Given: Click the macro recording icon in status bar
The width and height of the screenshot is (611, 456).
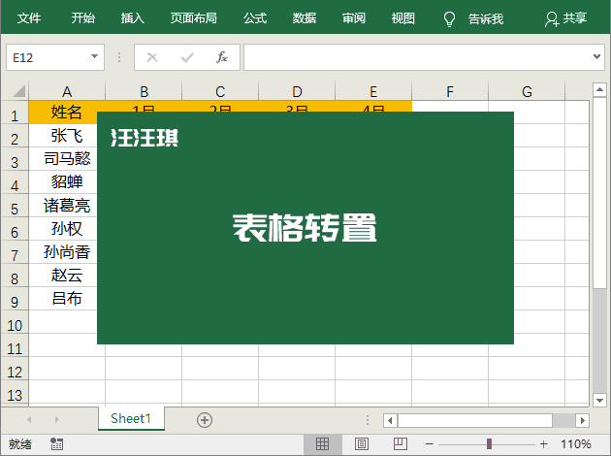Looking at the screenshot, I should click(x=57, y=443).
